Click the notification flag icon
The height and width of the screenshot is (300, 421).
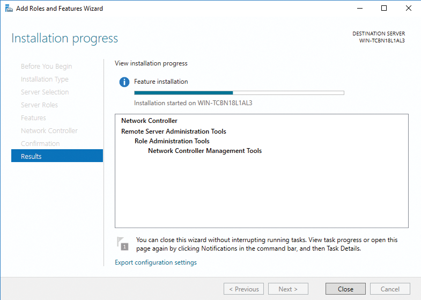pyautogui.click(x=122, y=243)
